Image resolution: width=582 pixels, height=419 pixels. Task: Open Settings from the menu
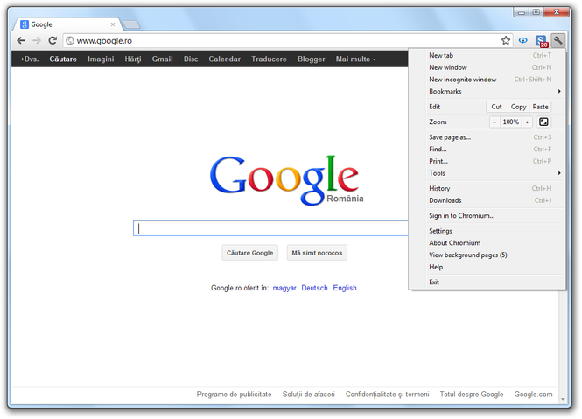tap(495, 231)
